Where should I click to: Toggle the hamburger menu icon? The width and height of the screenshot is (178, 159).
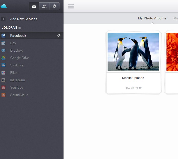click(x=71, y=6)
